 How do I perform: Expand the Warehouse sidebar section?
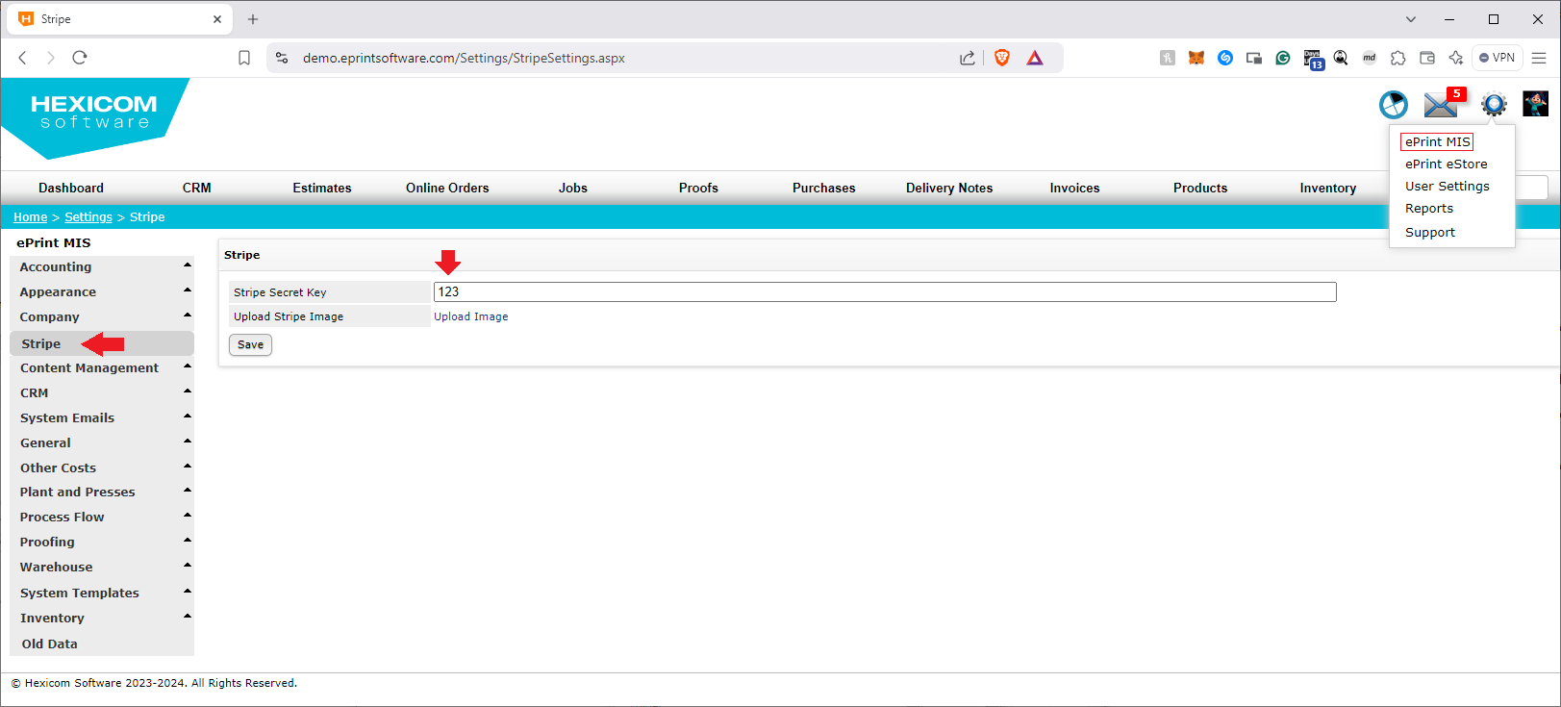click(x=102, y=567)
